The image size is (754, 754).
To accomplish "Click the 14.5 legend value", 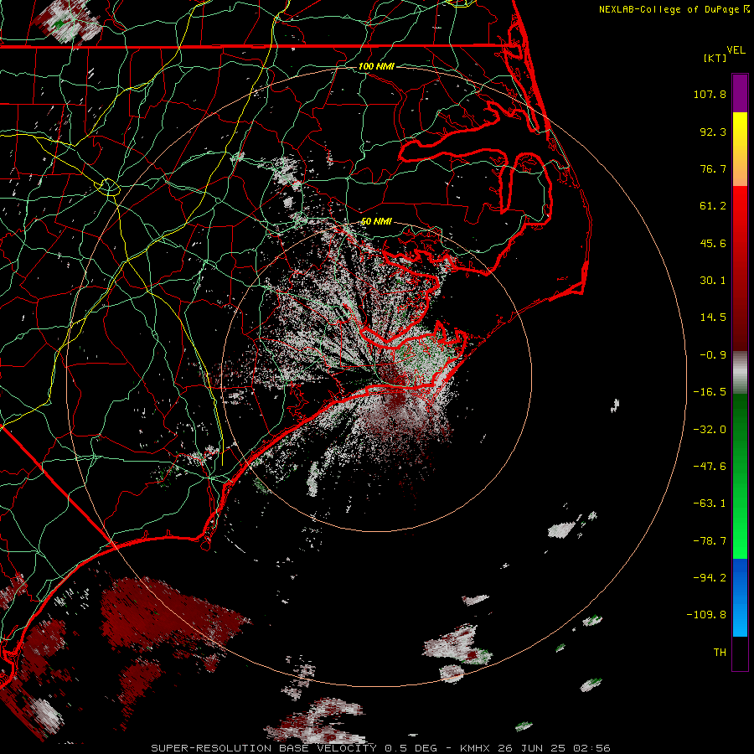I will tap(713, 318).
